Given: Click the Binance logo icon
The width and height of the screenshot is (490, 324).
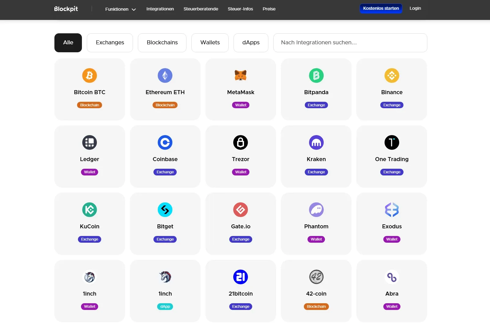Looking at the screenshot, I should click(x=392, y=75).
